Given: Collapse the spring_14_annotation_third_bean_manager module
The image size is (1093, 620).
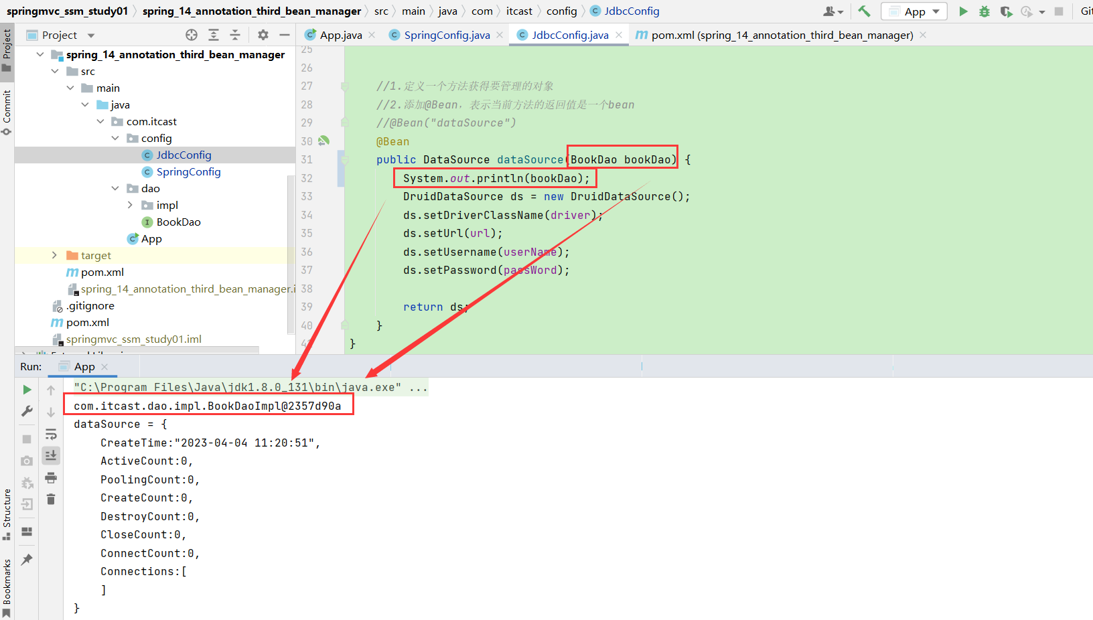Looking at the screenshot, I should (x=40, y=54).
